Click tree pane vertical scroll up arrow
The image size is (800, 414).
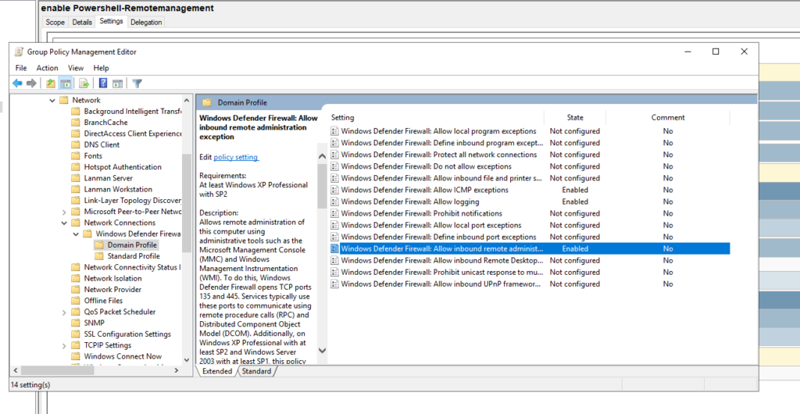(x=187, y=101)
